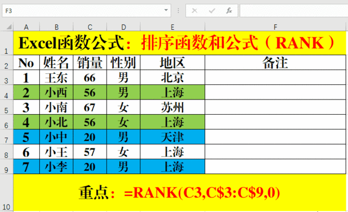Screen dimensions: 348x212
Task: Select row 5 header
Action: (x=7, y=107)
